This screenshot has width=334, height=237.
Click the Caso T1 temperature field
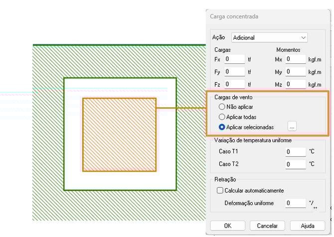click(295, 152)
